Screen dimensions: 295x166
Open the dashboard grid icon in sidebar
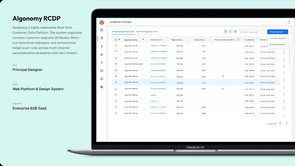point(102,30)
